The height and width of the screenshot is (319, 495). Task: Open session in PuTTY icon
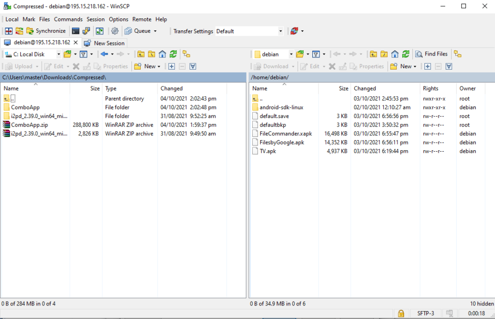[x=86, y=31]
